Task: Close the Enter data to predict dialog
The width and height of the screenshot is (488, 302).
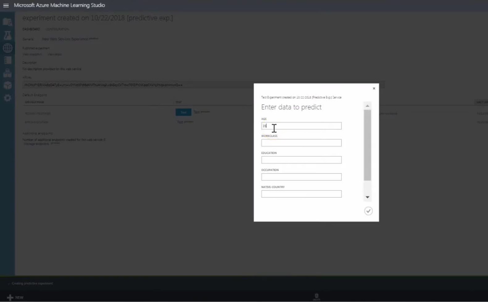Action: [x=374, y=88]
